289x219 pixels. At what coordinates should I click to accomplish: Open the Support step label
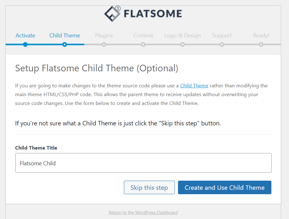point(222,36)
